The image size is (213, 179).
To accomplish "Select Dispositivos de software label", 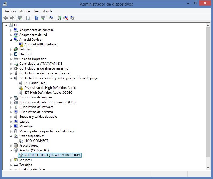I will point(36,107).
